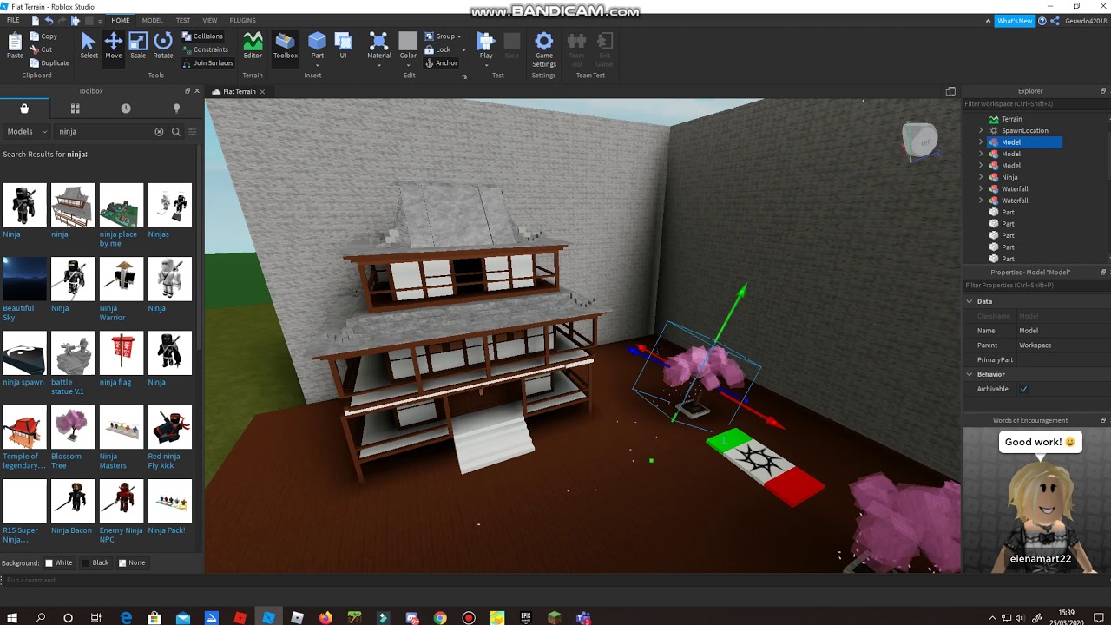Open the Terrain Editor
This screenshot has height=625, width=1111.
coord(253,46)
